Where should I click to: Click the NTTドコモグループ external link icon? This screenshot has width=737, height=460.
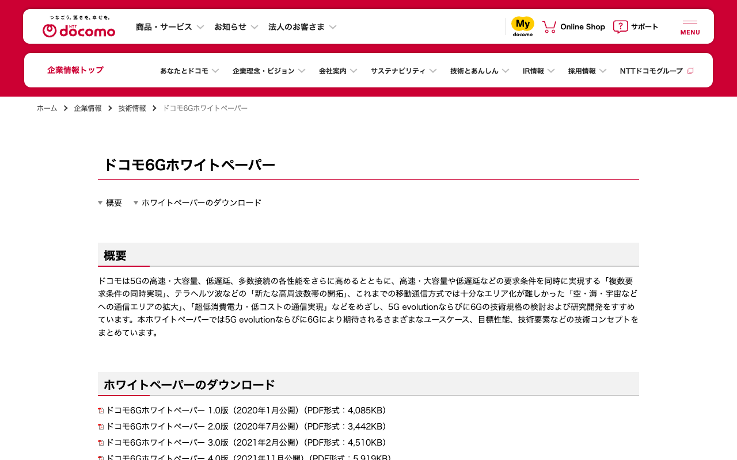click(690, 71)
